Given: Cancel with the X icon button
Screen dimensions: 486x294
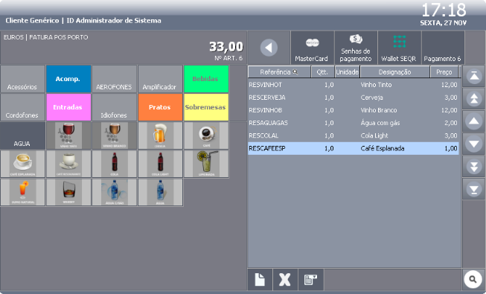Looking at the screenshot, I should tap(285, 279).
